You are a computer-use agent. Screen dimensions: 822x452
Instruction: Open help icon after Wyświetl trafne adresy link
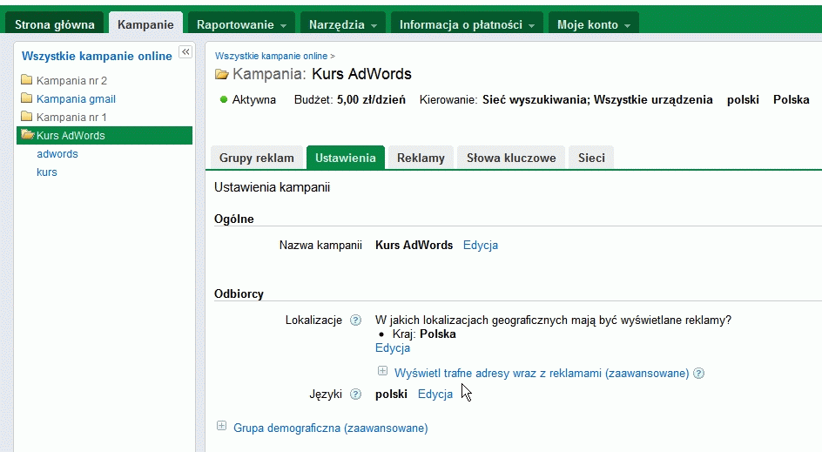click(699, 374)
